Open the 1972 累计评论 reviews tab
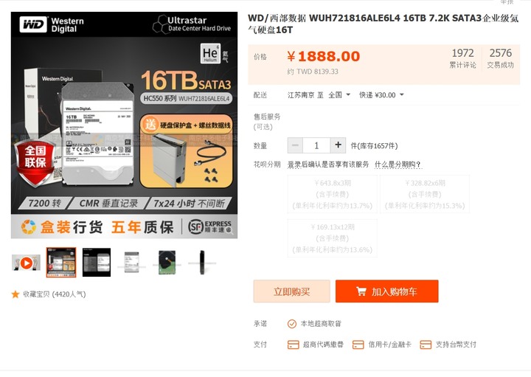The width and height of the screenshot is (531, 377). 462,58
